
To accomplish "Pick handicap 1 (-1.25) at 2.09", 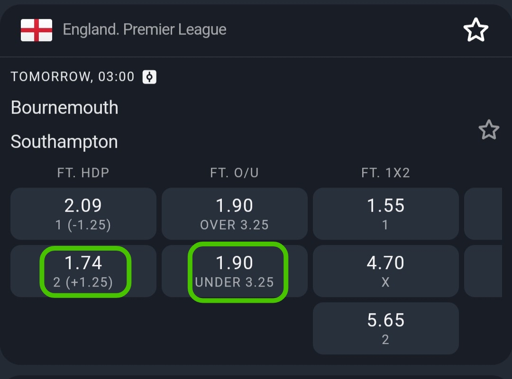I will 83,214.
